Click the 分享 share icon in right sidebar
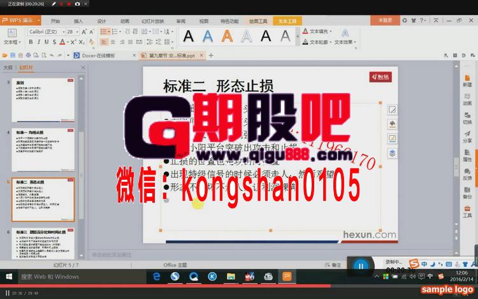Image resolution: width=478 pixels, height=299 pixels. click(467, 137)
